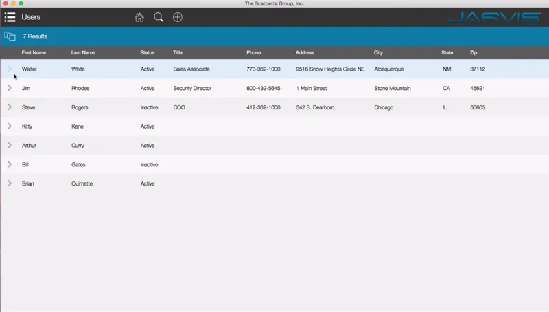This screenshot has width=549, height=312.
Task: Select last name Rhodes
Action: [x=80, y=88]
